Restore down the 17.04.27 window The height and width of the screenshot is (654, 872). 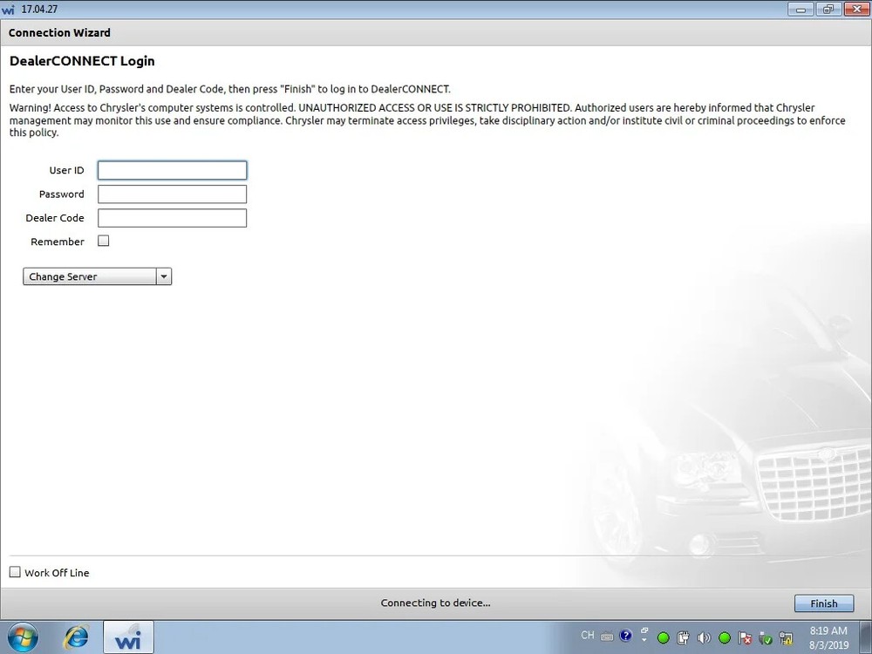point(828,9)
